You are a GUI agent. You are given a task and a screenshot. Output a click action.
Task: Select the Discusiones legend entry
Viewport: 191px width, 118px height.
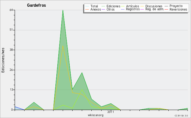(152, 6)
